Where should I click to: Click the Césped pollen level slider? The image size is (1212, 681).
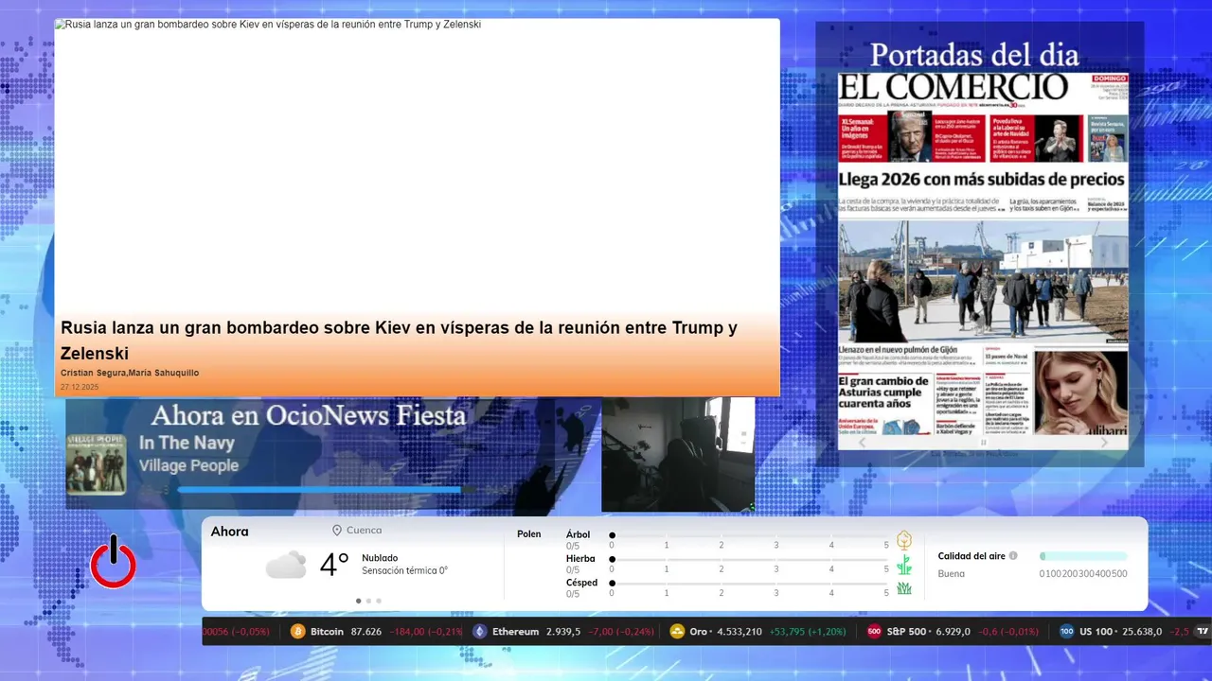tap(749, 584)
